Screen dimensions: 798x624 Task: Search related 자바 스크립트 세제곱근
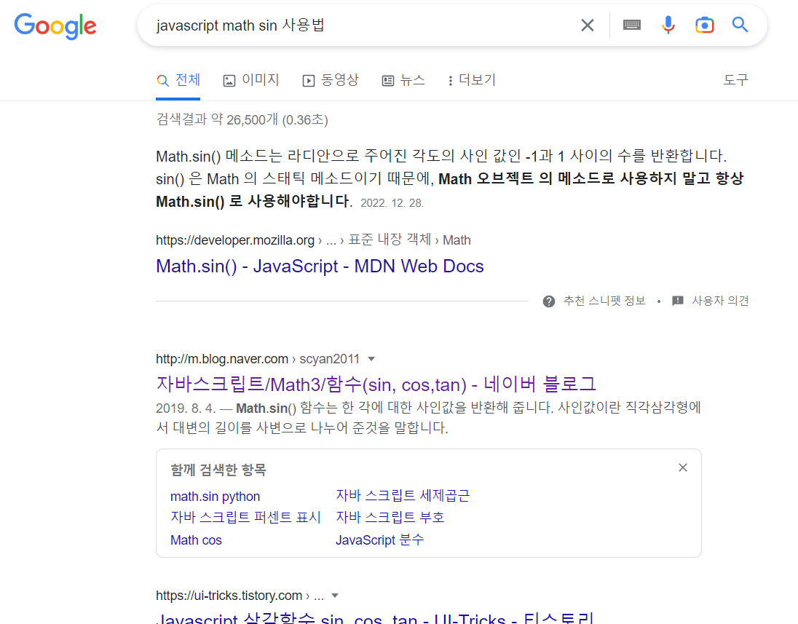[403, 496]
